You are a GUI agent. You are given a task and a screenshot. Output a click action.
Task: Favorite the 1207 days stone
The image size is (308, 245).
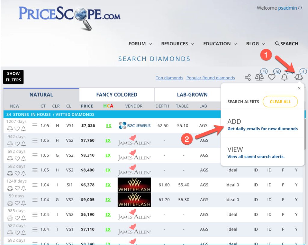[17, 129]
